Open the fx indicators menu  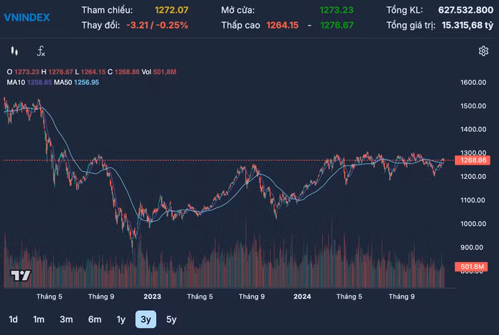(41, 51)
